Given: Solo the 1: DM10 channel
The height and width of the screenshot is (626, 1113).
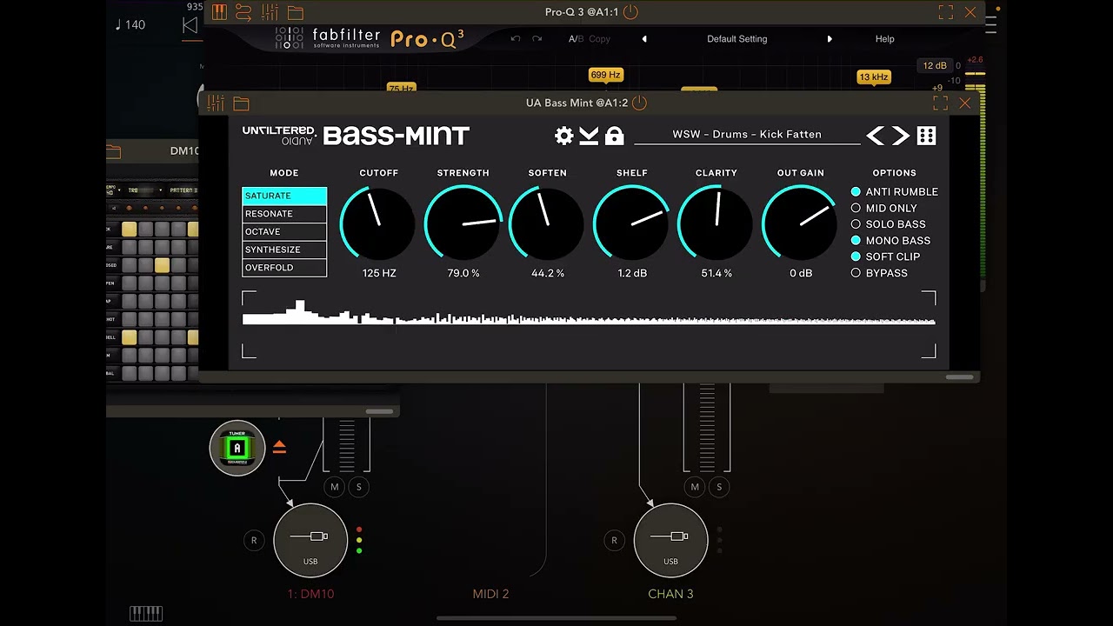Looking at the screenshot, I should [358, 487].
